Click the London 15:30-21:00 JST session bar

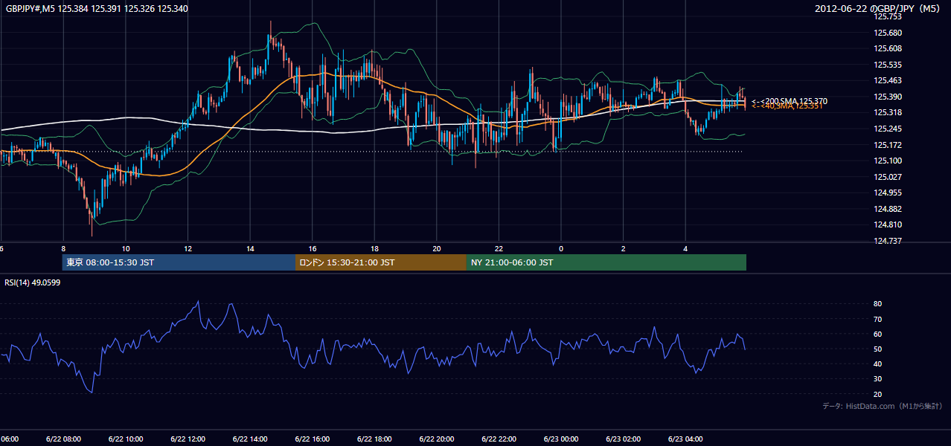381,262
